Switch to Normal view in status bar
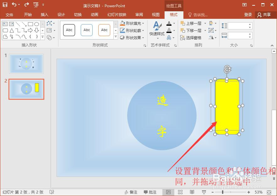The width and height of the screenshot is (277, 196). coord(168,192)
